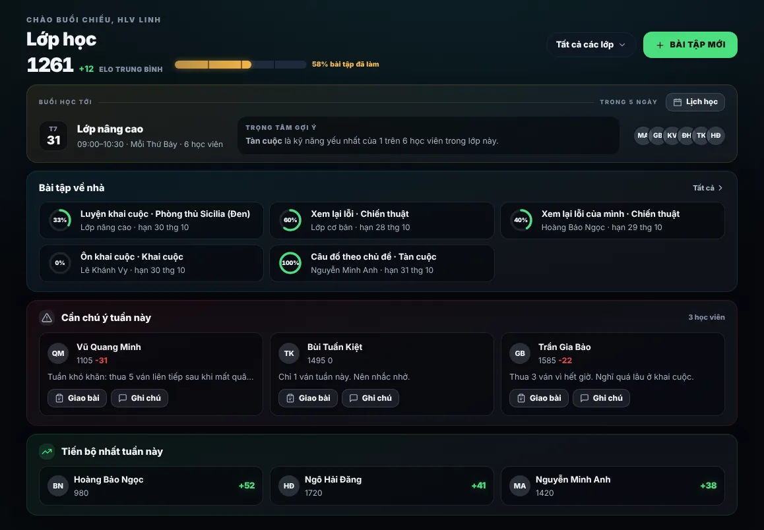This screenshot has height=530, width=764.
Task: Select the ĐH avatar in the Lớp nâng cao session row
Action: [x=687, y=136]
